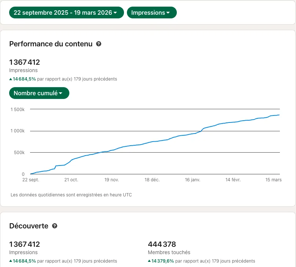Click the 16 janv. axis label
Image resolution: width=296 pixels, height=267 pixels.
(x=193, y=180)
